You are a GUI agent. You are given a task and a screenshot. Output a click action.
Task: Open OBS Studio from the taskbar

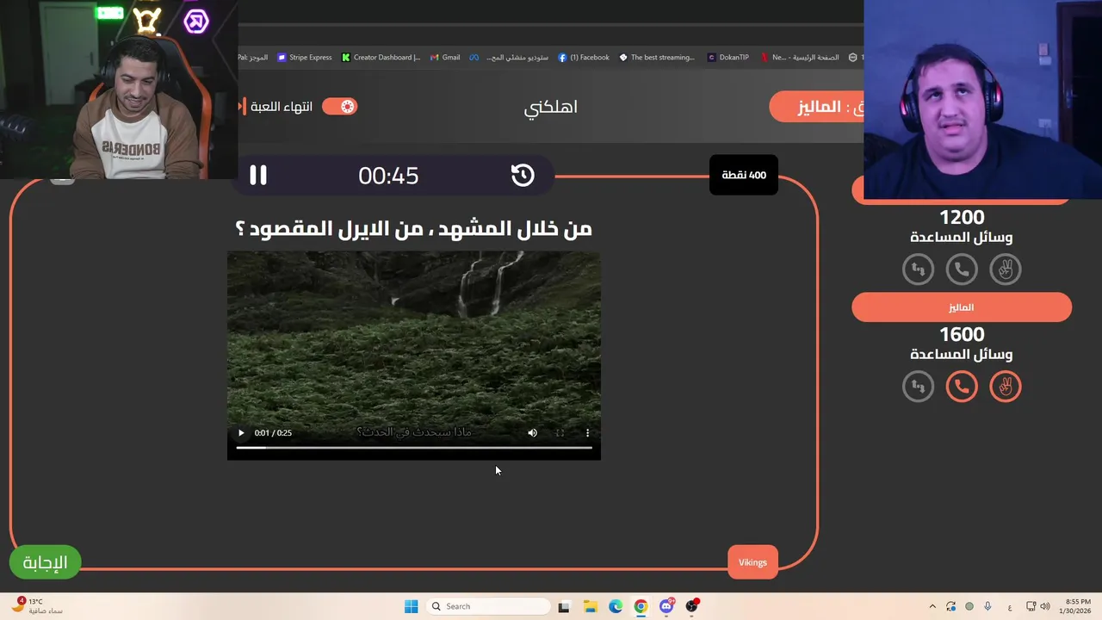coord(692,606)
